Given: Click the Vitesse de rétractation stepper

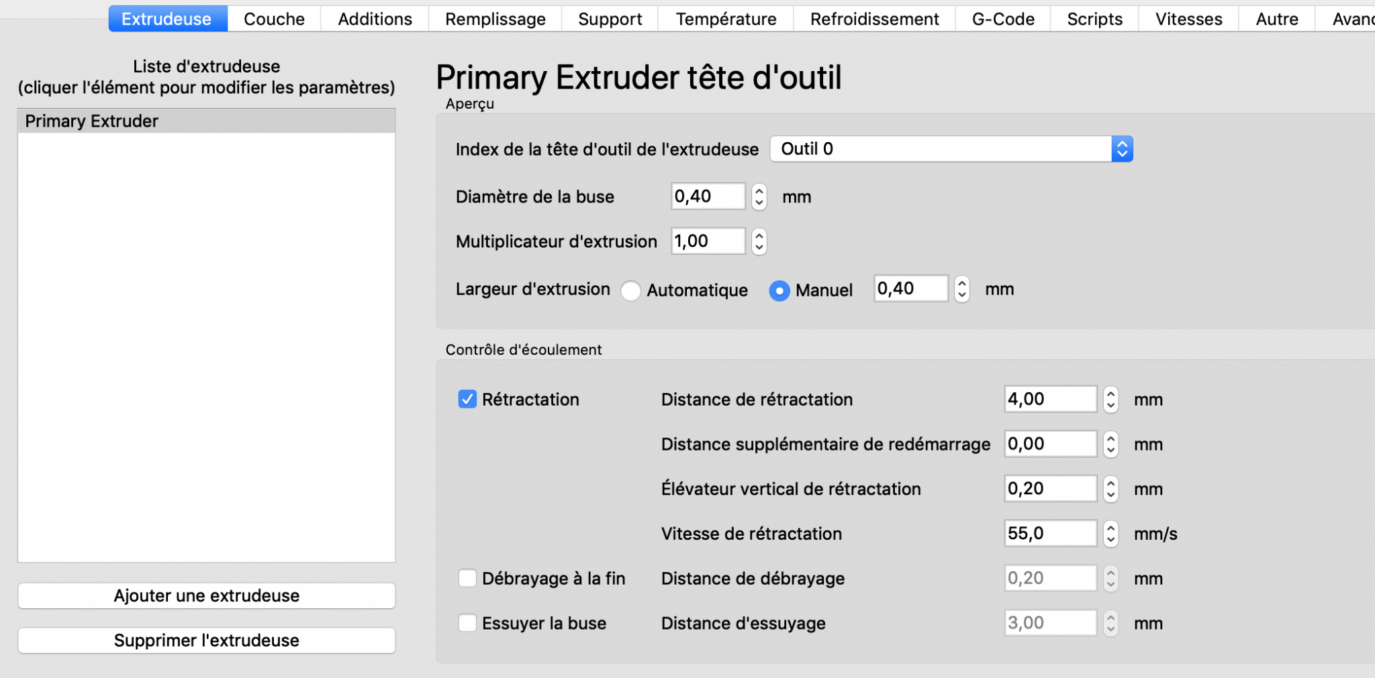Looking at the screenshot, I should click(1111, 534).
